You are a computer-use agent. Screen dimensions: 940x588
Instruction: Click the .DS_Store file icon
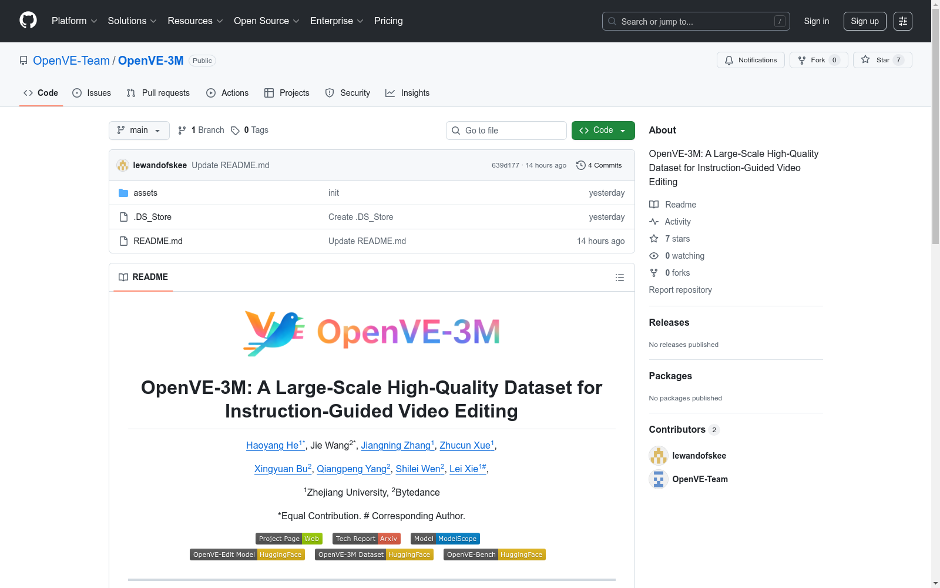[123, 217]
